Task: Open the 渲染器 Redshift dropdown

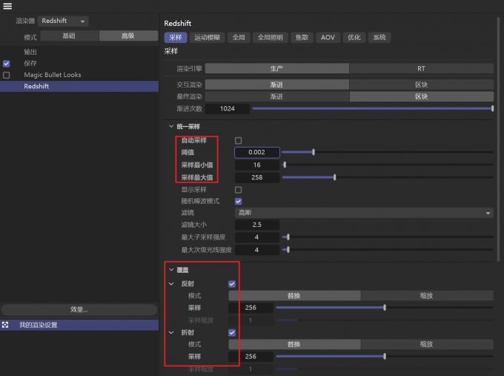Action: 63,21
